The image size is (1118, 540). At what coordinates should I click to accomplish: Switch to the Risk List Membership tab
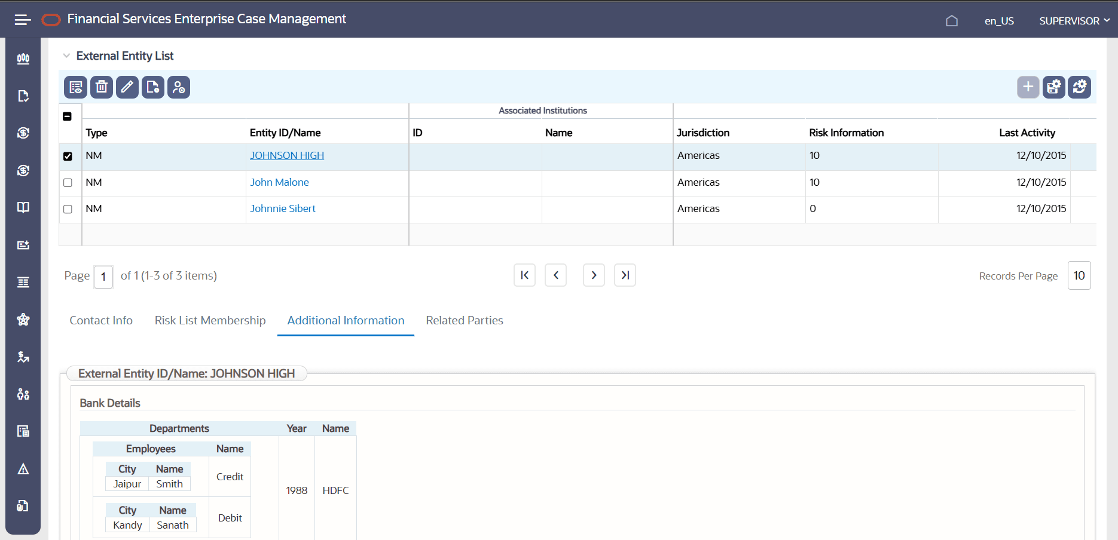coord(210,321)
